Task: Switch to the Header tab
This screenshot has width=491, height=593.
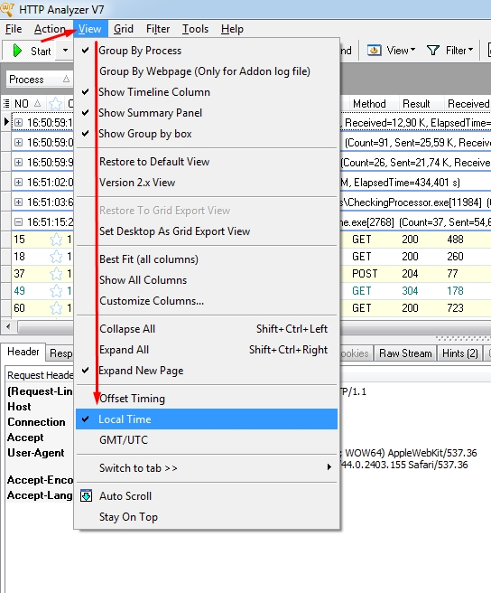Action: click(x=23, y=352)
